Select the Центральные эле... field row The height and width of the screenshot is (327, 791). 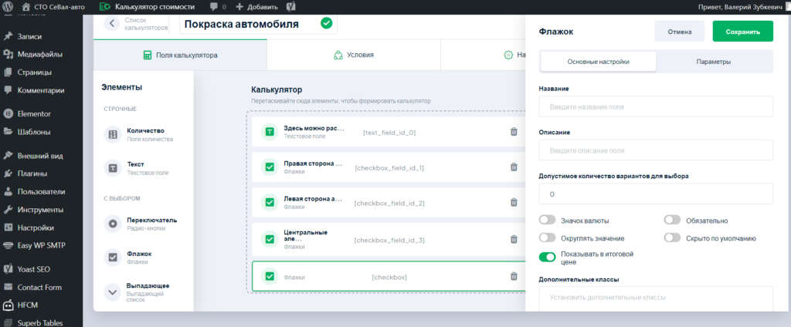(389, 239)
